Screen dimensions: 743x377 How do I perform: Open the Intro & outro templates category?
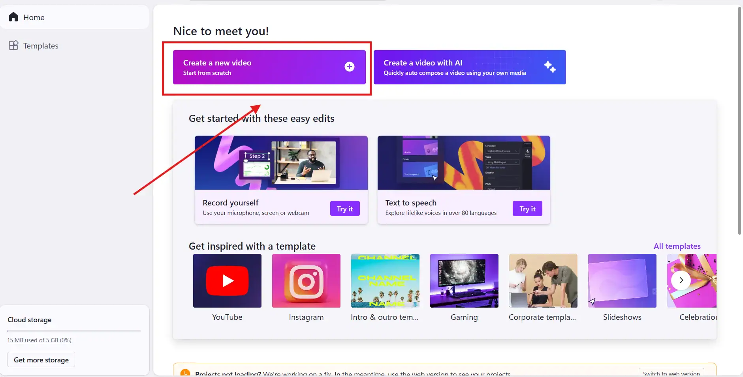pos(385,281)
